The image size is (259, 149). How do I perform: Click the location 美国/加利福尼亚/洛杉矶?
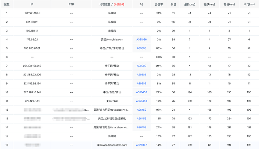(112, 119)
